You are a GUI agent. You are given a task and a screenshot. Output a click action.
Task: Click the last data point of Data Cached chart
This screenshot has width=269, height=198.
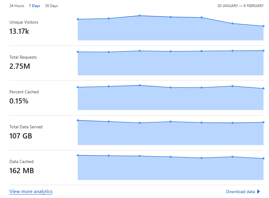[263, 158]
